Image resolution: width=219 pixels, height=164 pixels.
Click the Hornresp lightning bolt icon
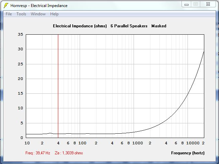pos(6,6)
